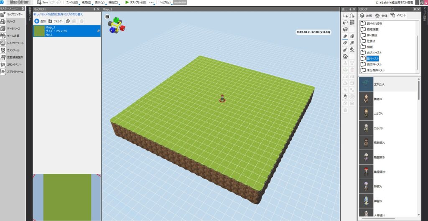The image size is (428, 221).
Task: Choose the rectangle selection tool
Action: pyautogui.click(x=345, y=15)
